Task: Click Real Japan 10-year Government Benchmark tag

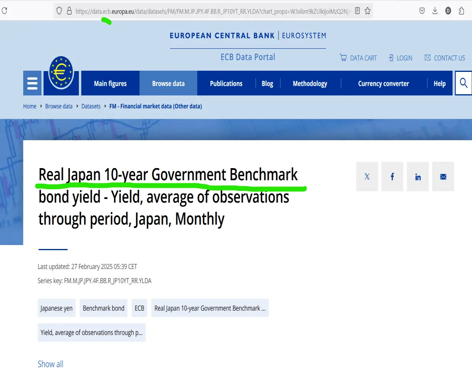Action: (210, 308)
